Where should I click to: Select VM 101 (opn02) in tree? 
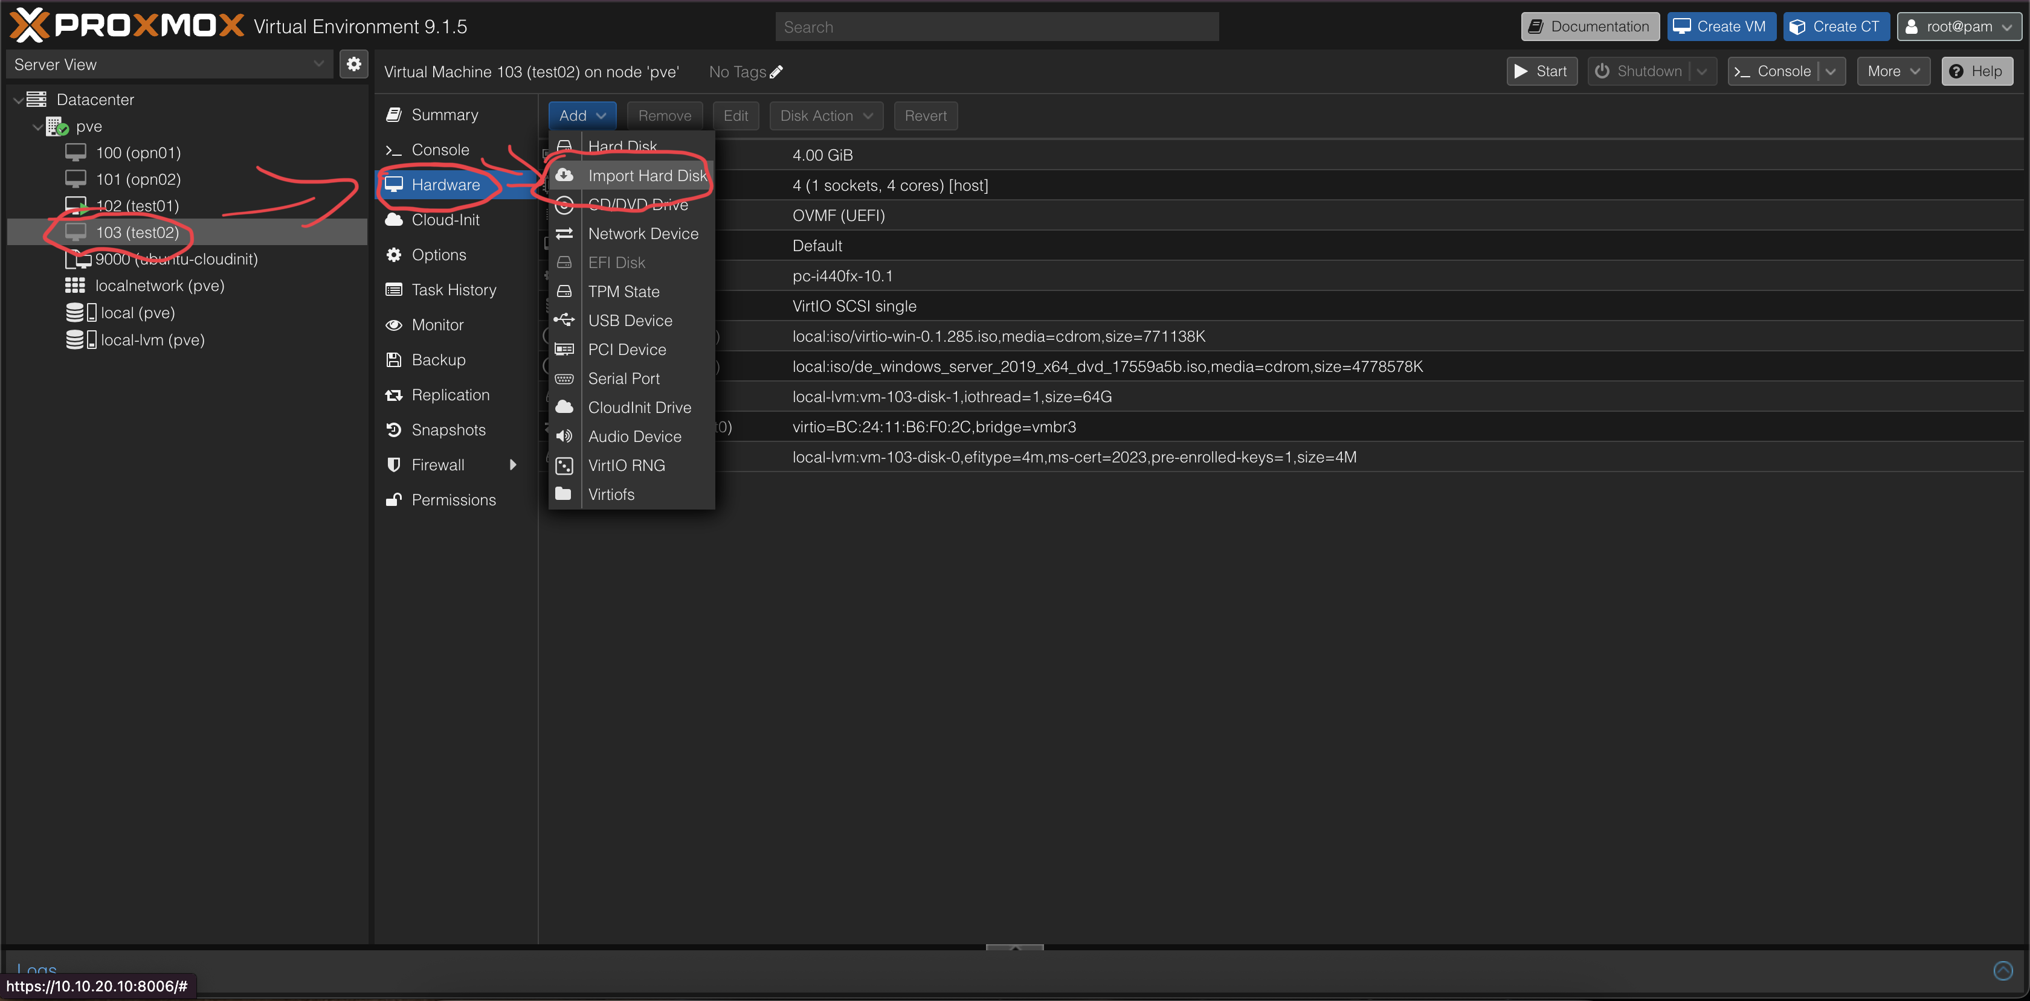187,179
